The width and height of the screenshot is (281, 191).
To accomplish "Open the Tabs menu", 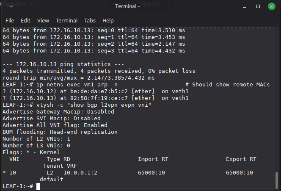I will pos(90,21).
